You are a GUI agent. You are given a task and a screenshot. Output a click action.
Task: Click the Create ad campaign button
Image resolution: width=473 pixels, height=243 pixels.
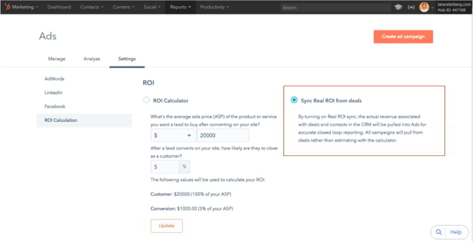click(x=403, y=37)
